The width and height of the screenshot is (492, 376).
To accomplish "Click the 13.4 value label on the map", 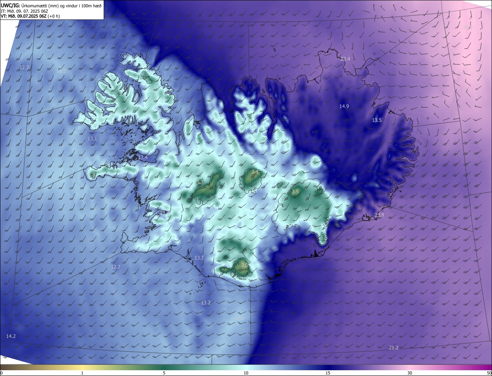I will [143, 158].
